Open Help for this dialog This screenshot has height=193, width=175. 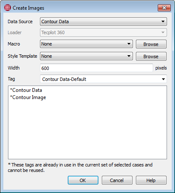coord(151,180)
